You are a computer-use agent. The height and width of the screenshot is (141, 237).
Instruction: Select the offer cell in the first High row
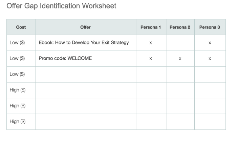click(86, 90)
